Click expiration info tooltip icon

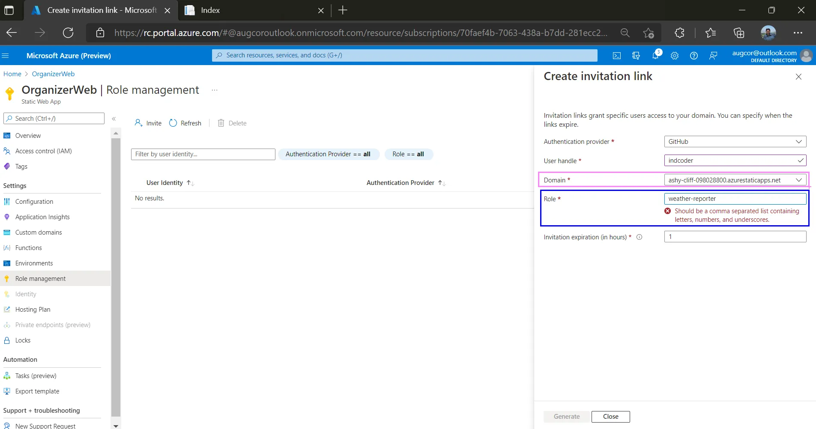pos(639,237)
